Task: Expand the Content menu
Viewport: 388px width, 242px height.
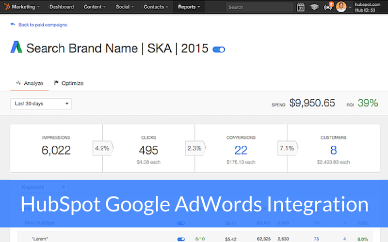Action: (x=95, y=7)
